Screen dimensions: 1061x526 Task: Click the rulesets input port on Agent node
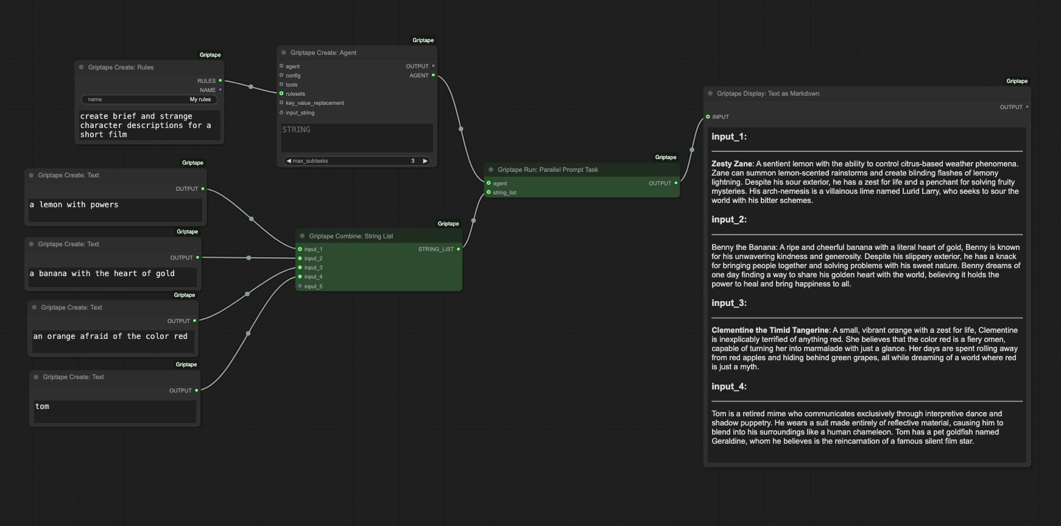[281, 93]
